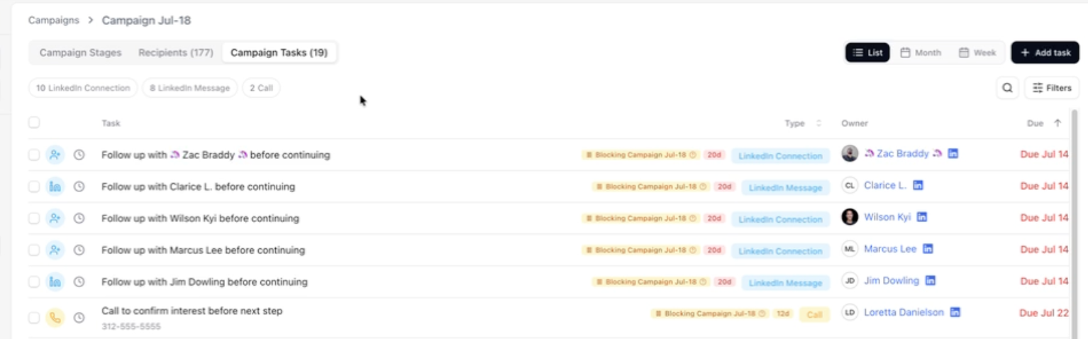Viewport: 1088px width, 339px height.
Task: Open Jim Dowling's LinkedIn profile icon
Action: click(x=931, y=281)
